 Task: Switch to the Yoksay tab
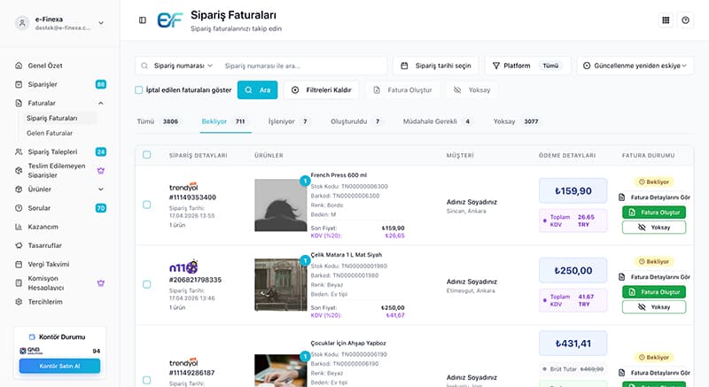click(x=516, y=121)
